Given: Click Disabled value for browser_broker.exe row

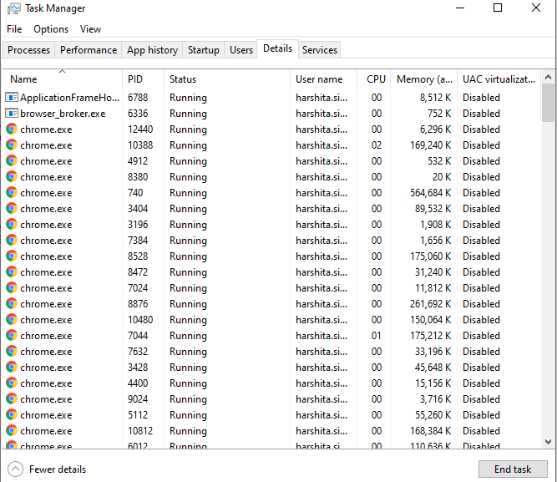Looking at the screenshot, I should [x=481, y=114].
